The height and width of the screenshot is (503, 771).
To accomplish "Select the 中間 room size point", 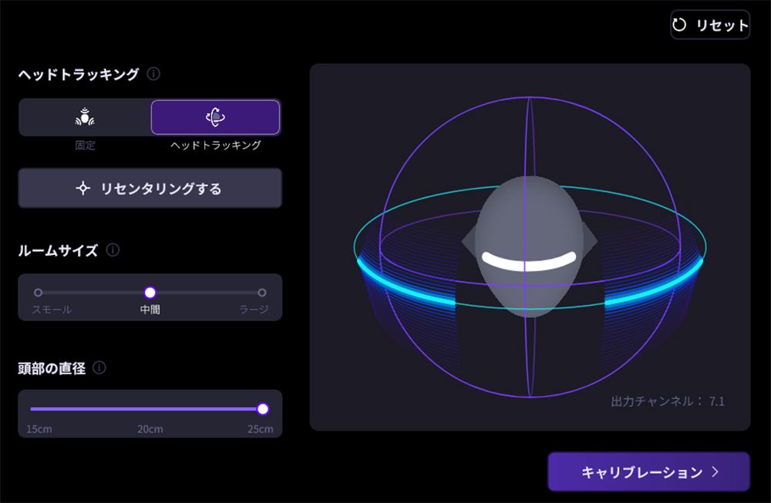I will [150, 293].
